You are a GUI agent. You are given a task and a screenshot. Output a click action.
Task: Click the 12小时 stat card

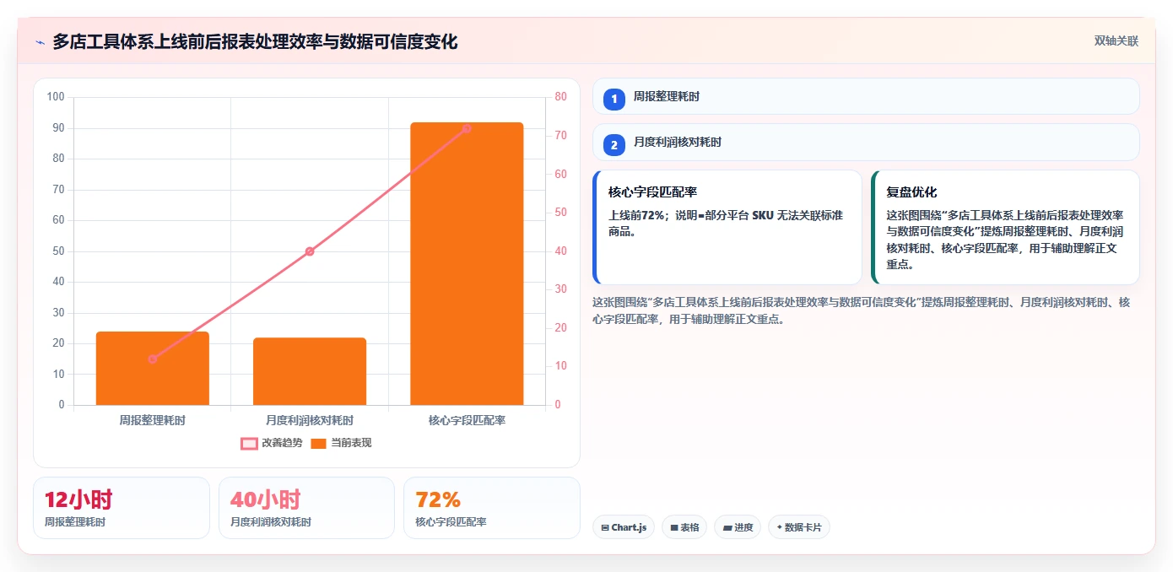point(122,508)
